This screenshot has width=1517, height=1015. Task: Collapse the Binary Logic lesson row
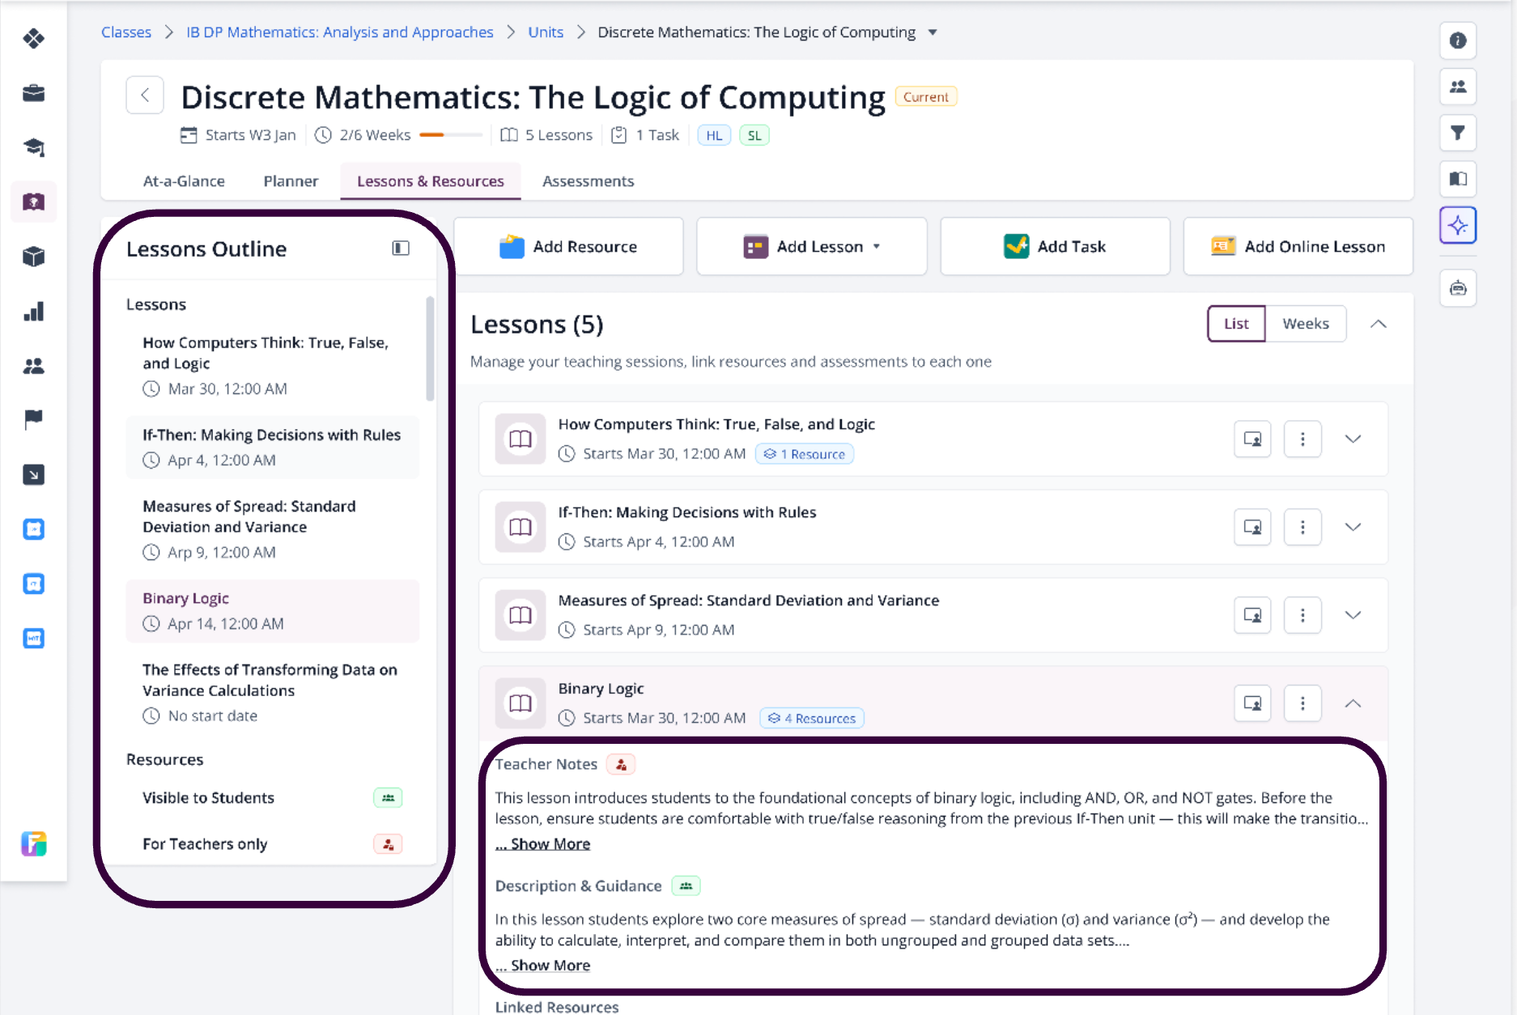click(1353, 703)
